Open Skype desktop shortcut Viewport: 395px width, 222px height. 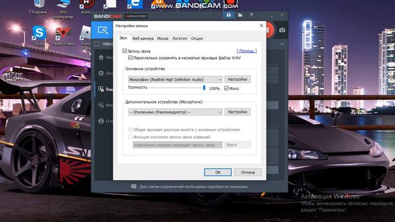(39, 36)
